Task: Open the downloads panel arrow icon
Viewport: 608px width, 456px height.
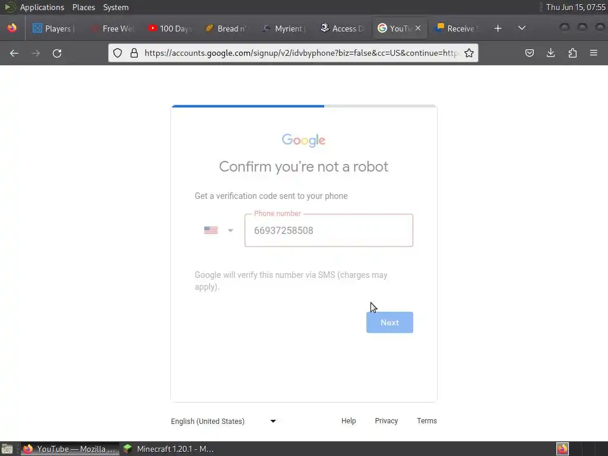Action: [x=550, y=53]
